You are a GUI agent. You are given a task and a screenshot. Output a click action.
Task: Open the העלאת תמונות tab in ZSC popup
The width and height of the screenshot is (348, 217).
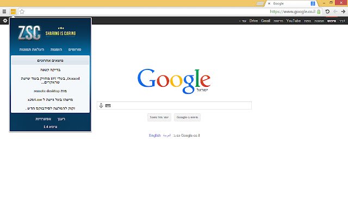tap(32, 49)
